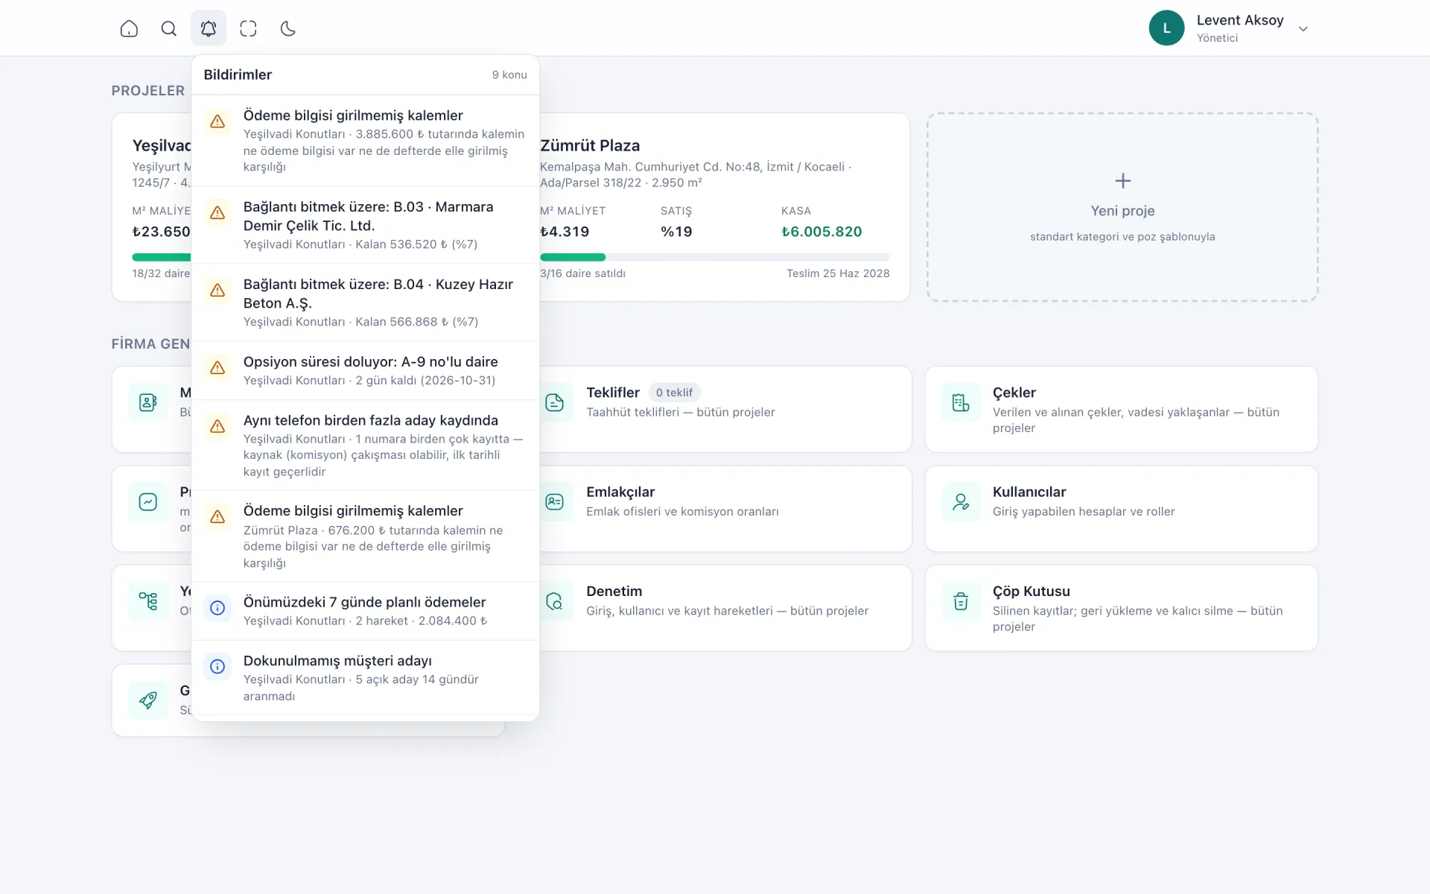Click info icon beside Önümüzdeki 7 günde
The image size is (1430, 894).
point(217,608)
